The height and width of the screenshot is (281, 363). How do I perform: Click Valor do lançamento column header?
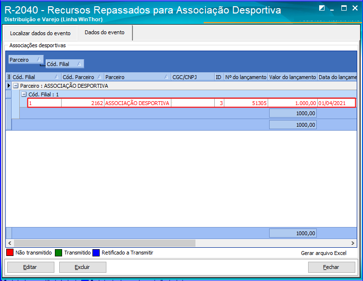point(293,77)
